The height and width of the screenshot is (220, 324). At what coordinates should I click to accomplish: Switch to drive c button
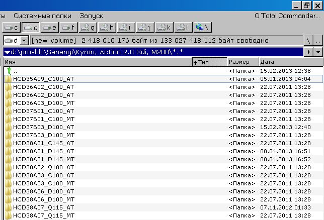click(x=12, y=28)
